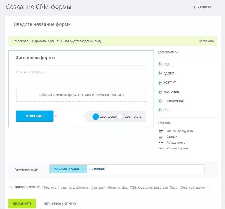This screenshot has height=209, width=225.
Task: Click the plus icon next to СДЕЛКА
Action: [159, 73]
